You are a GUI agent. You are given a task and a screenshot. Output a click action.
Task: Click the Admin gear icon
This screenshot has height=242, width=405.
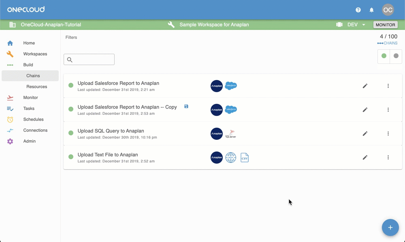coord(10,141)
